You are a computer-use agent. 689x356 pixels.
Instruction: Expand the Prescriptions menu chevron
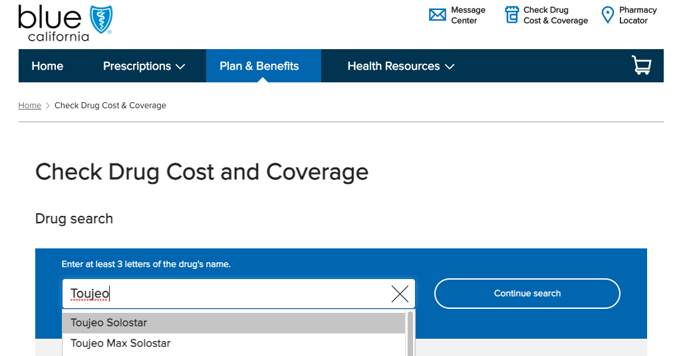(180, 66)
